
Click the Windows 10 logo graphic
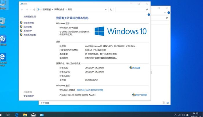[121, 31]
